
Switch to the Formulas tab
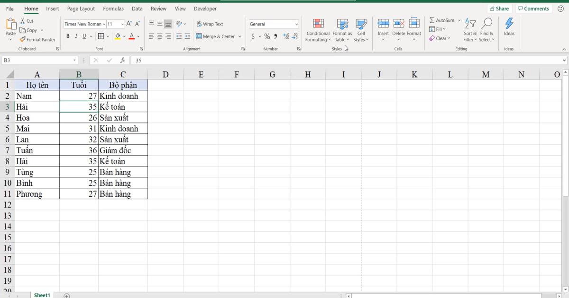click(x=113, y=9)
